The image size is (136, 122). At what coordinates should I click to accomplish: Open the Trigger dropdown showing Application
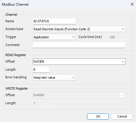click(x=54, y=37)
